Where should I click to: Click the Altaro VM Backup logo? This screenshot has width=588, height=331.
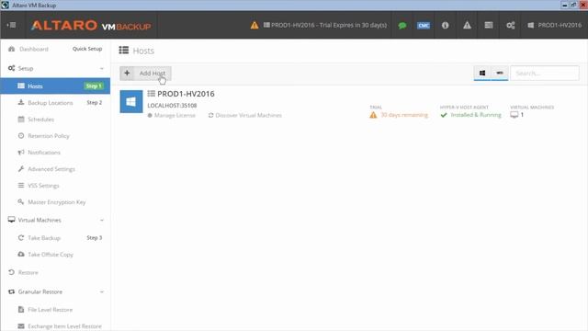[91, 26]
